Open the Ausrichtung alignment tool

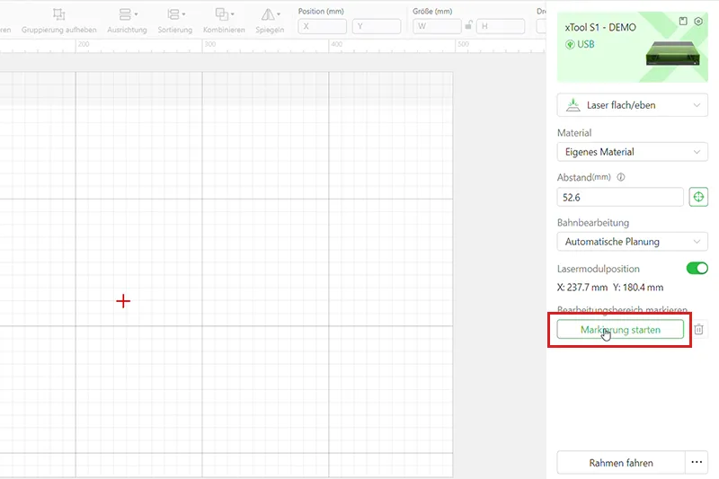point(127,21)
